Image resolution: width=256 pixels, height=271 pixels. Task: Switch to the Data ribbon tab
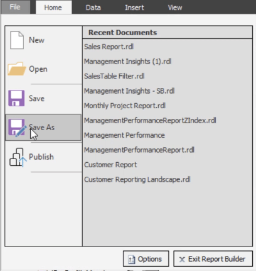click(93, 8)
